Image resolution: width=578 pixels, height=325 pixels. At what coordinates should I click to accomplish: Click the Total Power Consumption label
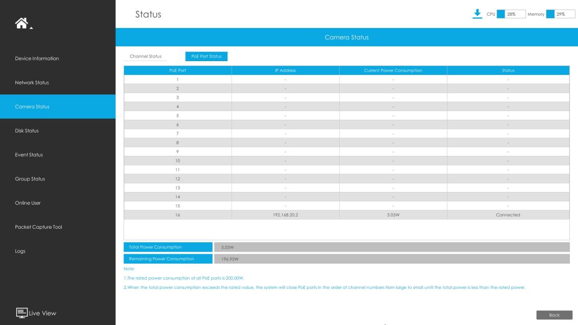click(x=168, y=247)
